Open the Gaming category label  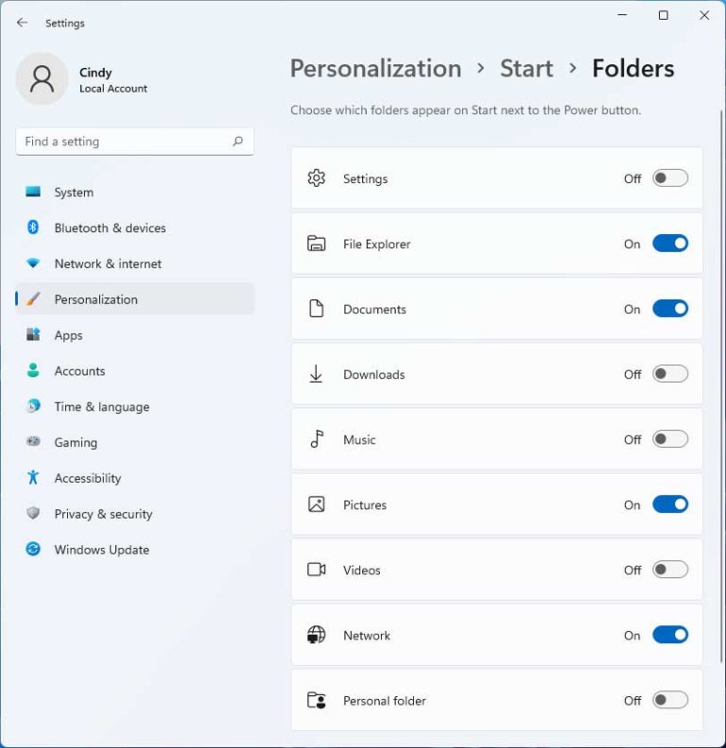(x=76, y=442)
